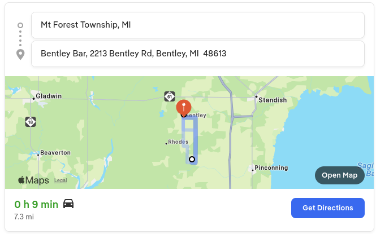Click the route start circle marker
The height and width of the screenshot is (234, 376).
(192, 160)
